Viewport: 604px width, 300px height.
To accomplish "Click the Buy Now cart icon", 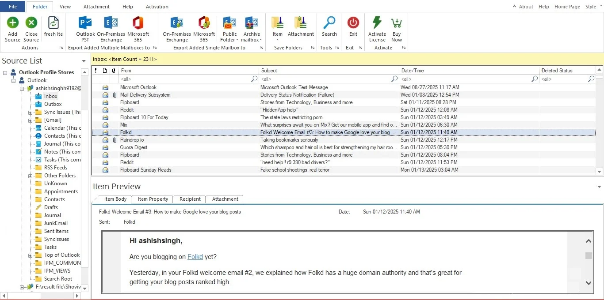I will (397, 23).
